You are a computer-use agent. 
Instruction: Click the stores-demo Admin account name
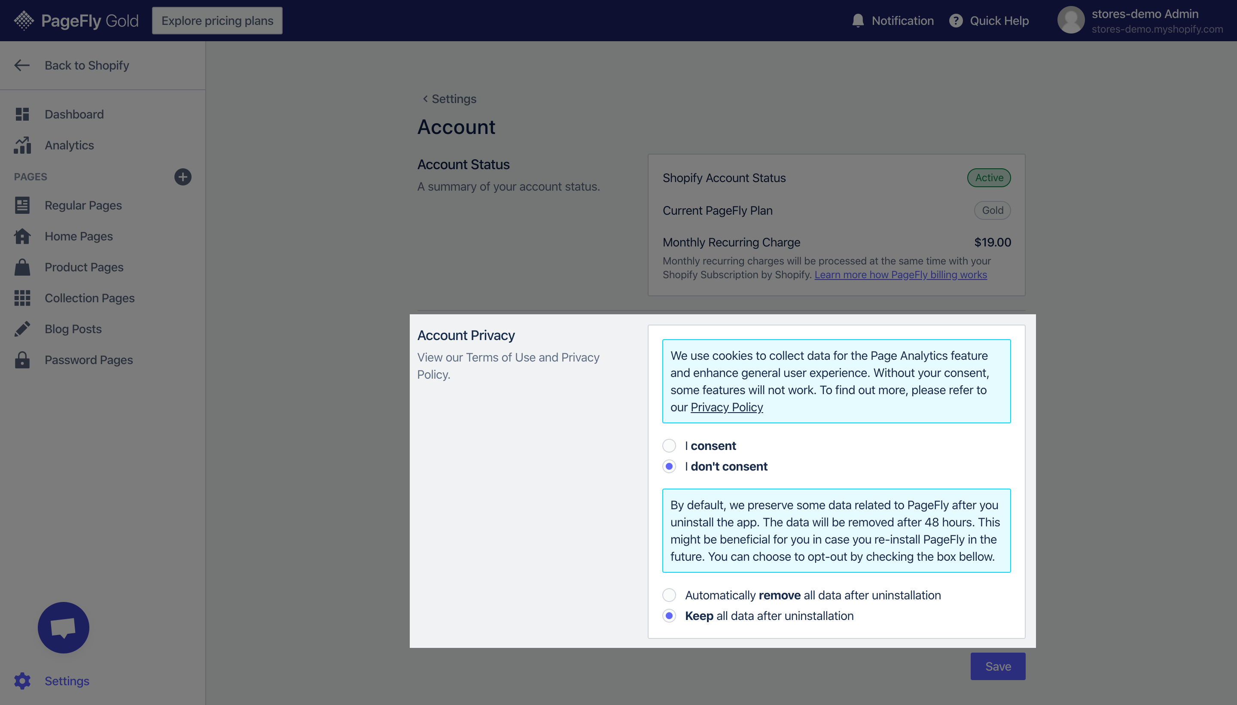point(1145,14)
